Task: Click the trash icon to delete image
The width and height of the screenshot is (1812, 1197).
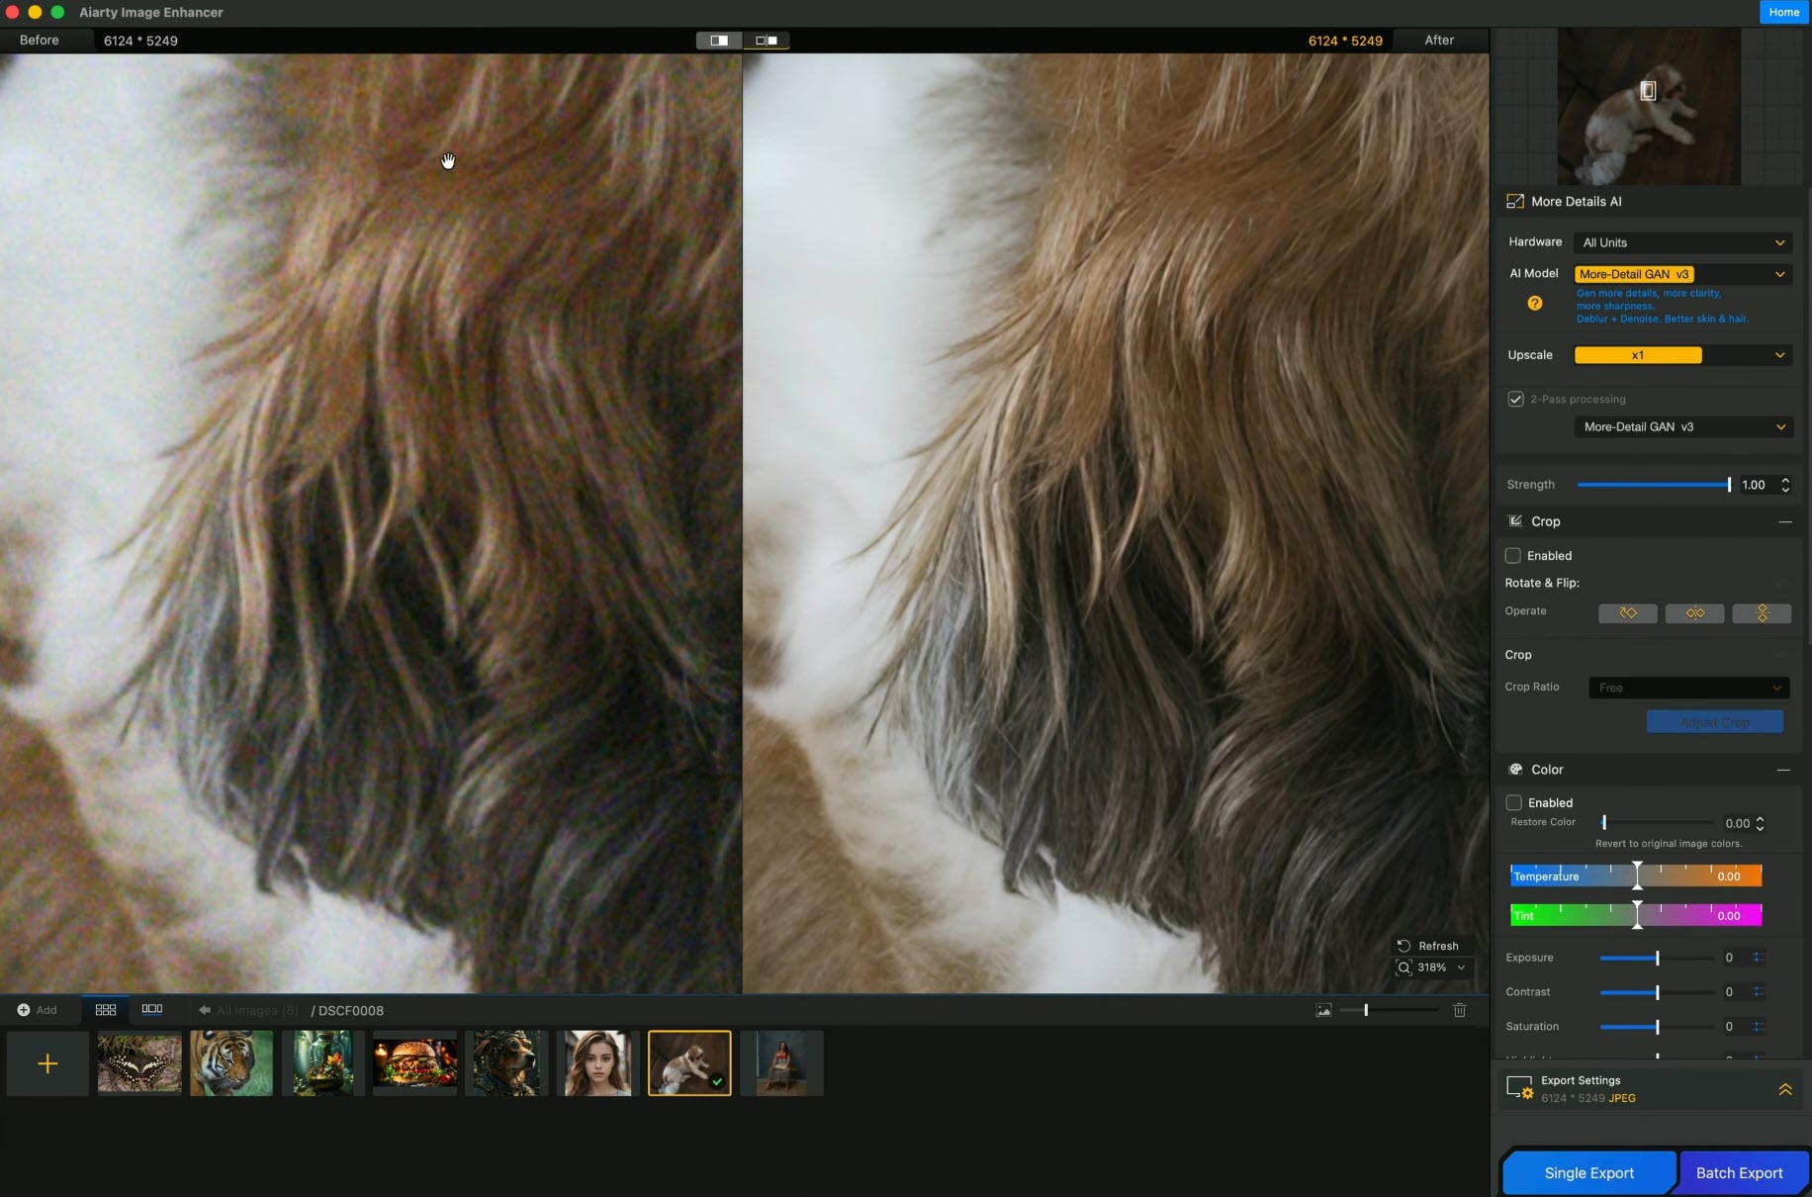Action: click(1459, 1010)
